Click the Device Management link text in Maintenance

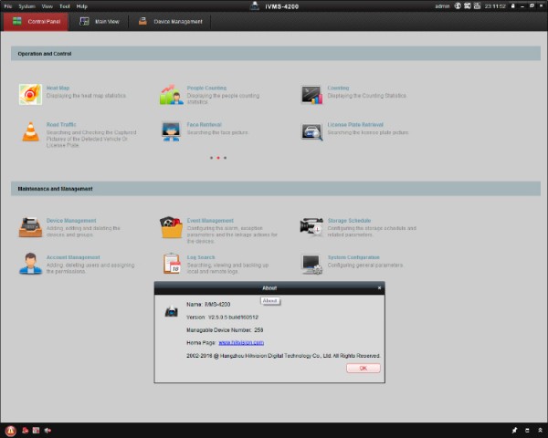[x=71, y=221]
